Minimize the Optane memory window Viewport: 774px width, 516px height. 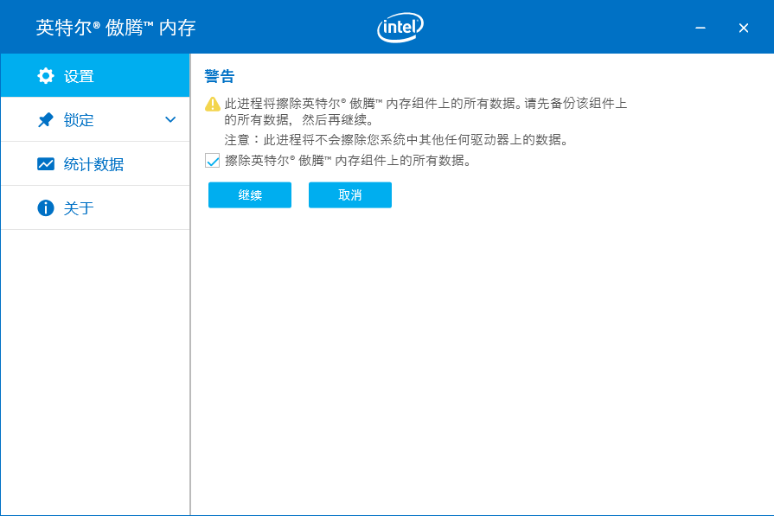pos(700,28)
